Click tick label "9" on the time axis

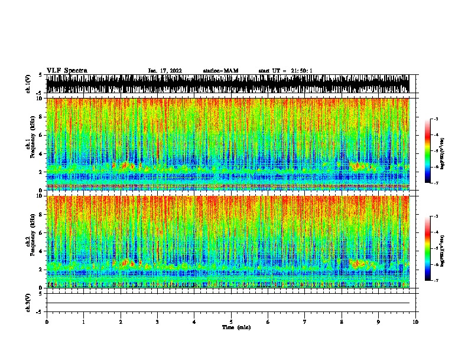tap(378, 322)
